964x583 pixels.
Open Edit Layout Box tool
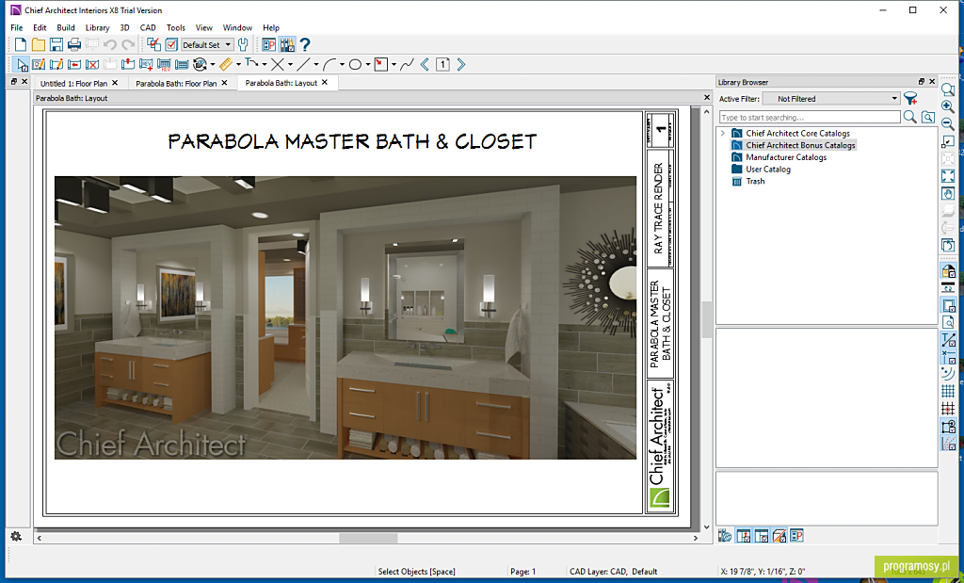pos(38,64)
